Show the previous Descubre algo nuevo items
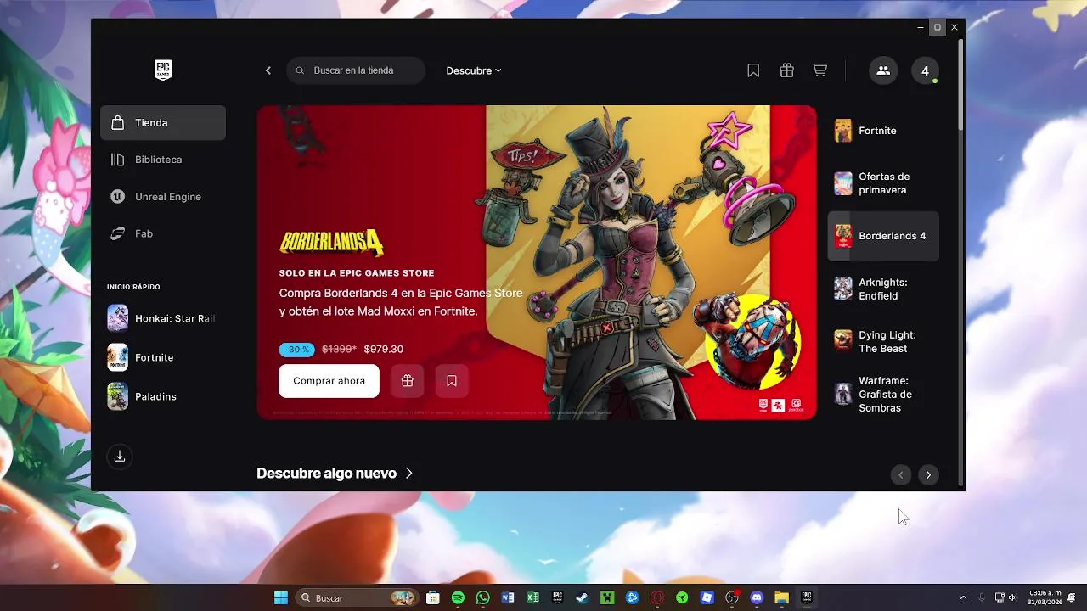The height and width of the screenshot is (611, 1087). point(900,474)
